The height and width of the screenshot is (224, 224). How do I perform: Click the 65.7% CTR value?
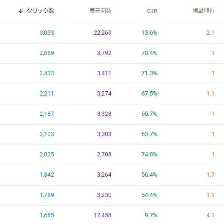click(149, 114)
